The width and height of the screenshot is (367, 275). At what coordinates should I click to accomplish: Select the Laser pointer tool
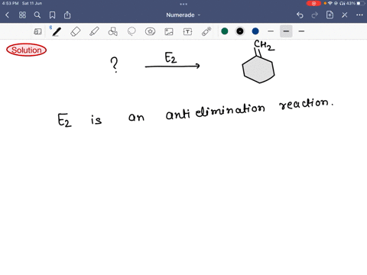click(206, 31)
